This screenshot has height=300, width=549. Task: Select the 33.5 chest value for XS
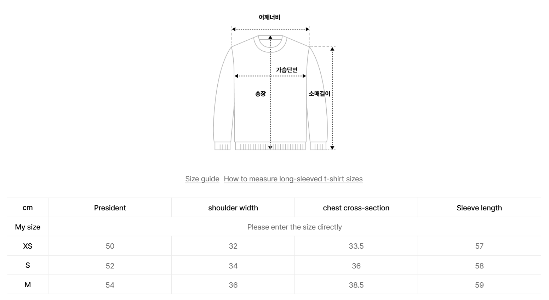click(356, 246)
